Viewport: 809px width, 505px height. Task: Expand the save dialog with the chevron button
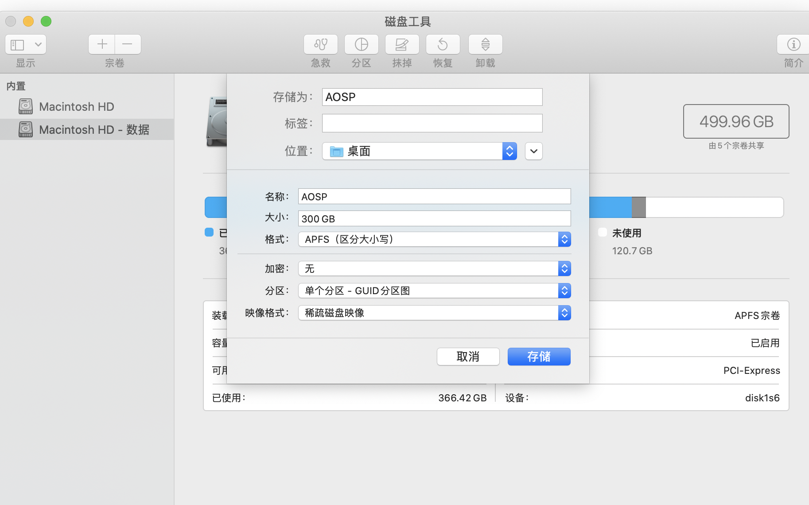[533, 151]
